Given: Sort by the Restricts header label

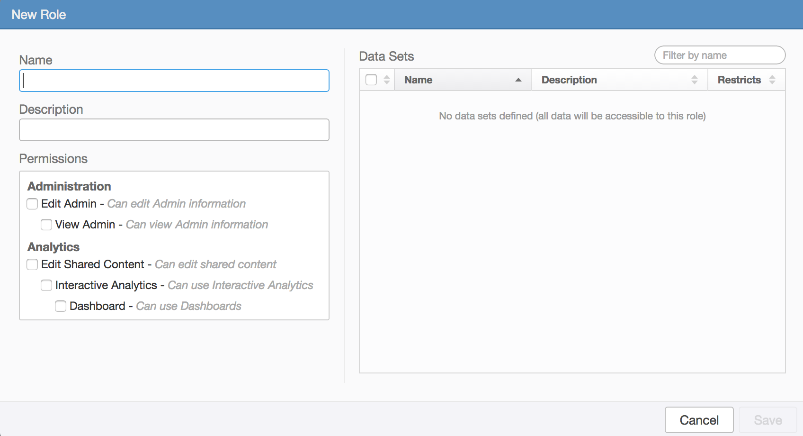Looking at the screenshot, I should [x=739, y=80].
